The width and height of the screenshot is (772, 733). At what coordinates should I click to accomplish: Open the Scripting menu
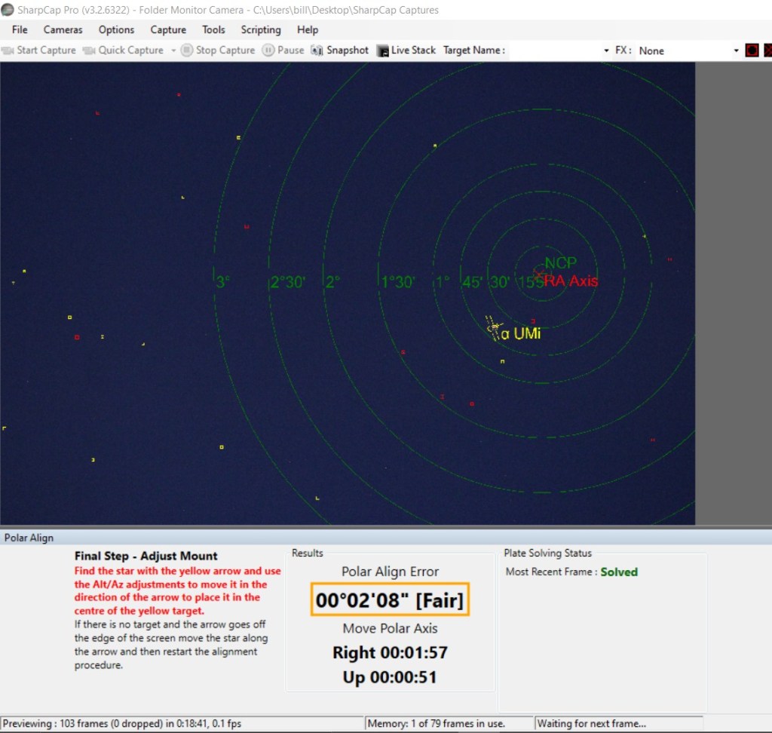pos(261,29)
